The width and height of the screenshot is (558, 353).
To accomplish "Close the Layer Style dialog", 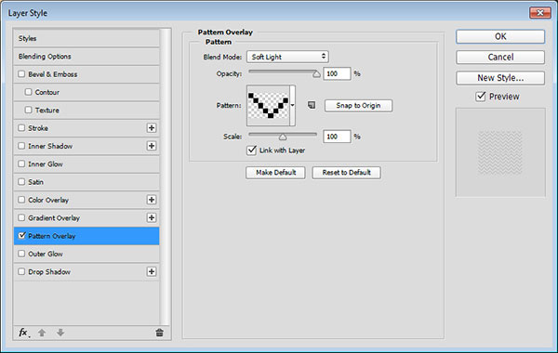I will [540, 13].
